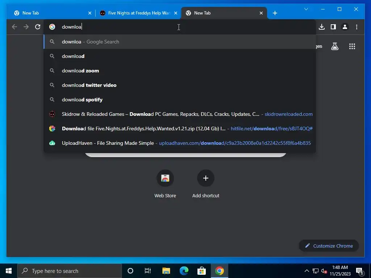
Task: Close the active third New Tab
Action: [261, 13]
